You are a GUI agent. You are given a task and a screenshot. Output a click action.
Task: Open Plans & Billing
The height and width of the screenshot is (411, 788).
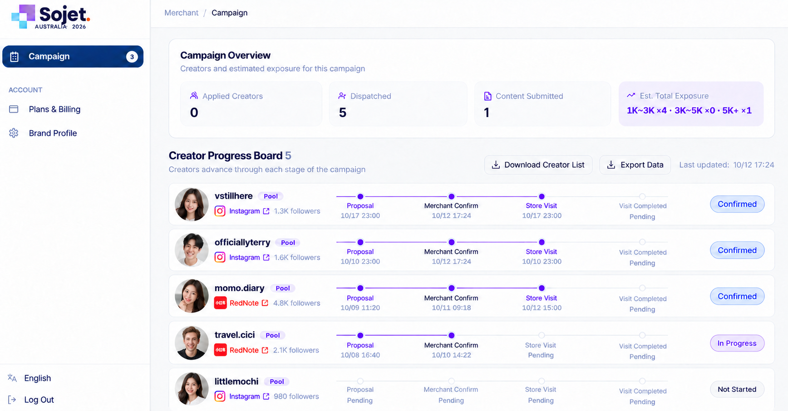[x=54, y=109]
